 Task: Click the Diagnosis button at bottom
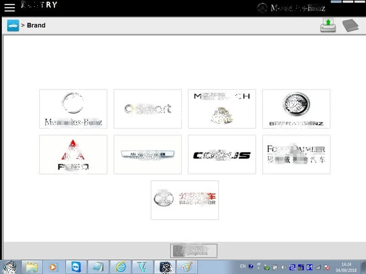(x=194, y=251)
